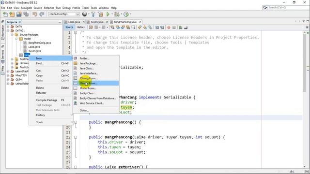This screenshot has height=174, width=310.
Task: Click the Stop Macro Recording icon
Action: coord(174,28)
